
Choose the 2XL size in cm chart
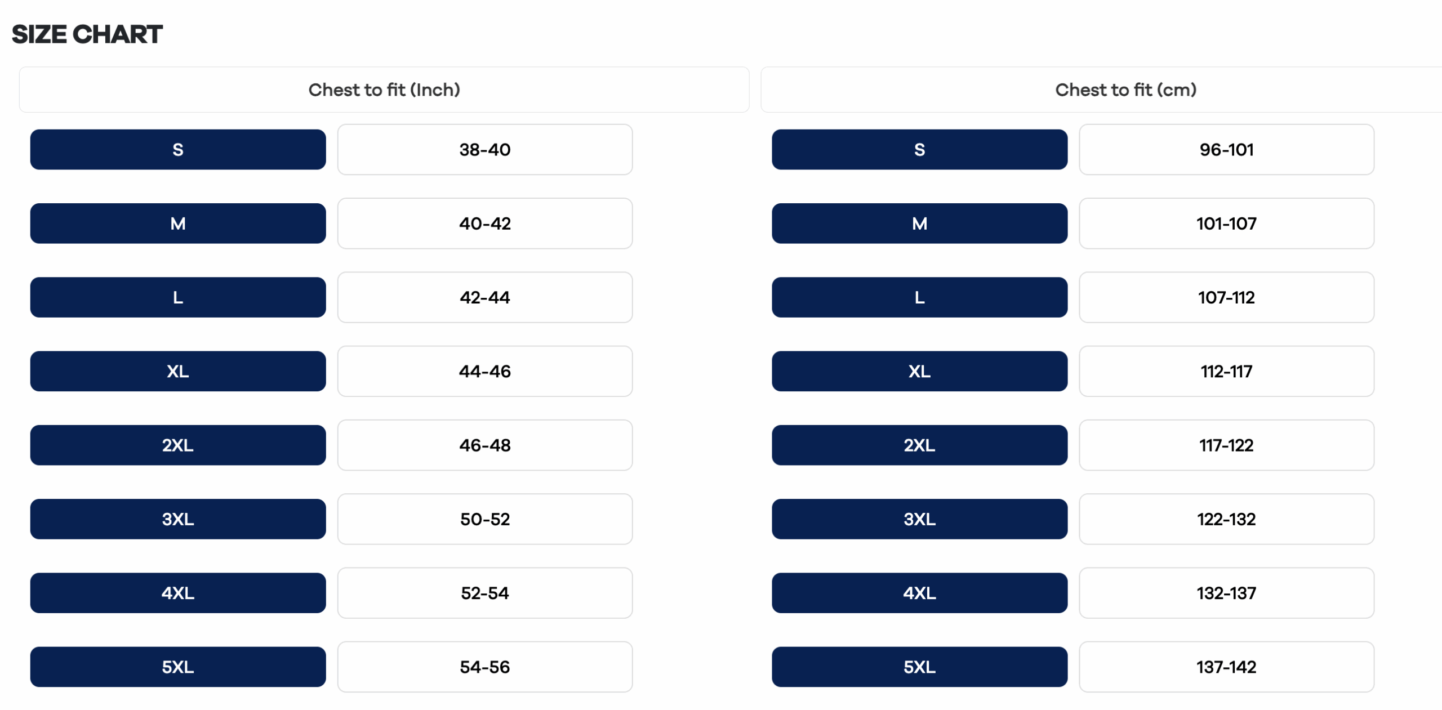(x=919, y=445)
